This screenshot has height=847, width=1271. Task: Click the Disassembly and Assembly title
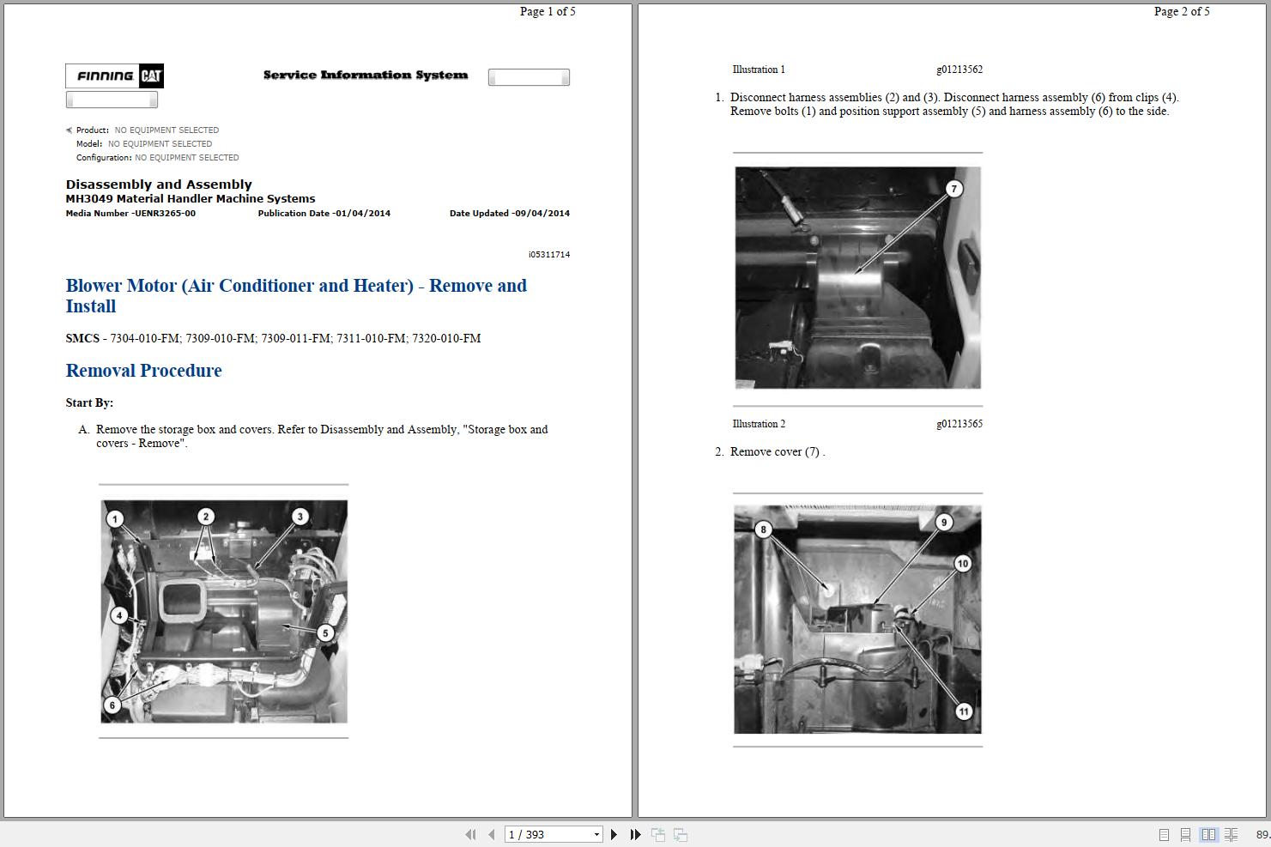click(159, 185)
